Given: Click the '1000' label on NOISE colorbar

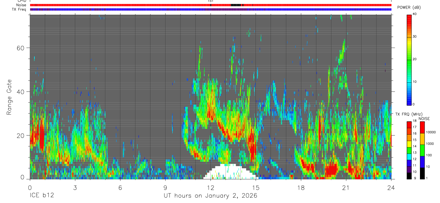Looking at the screenshot, I should (430, 144).
